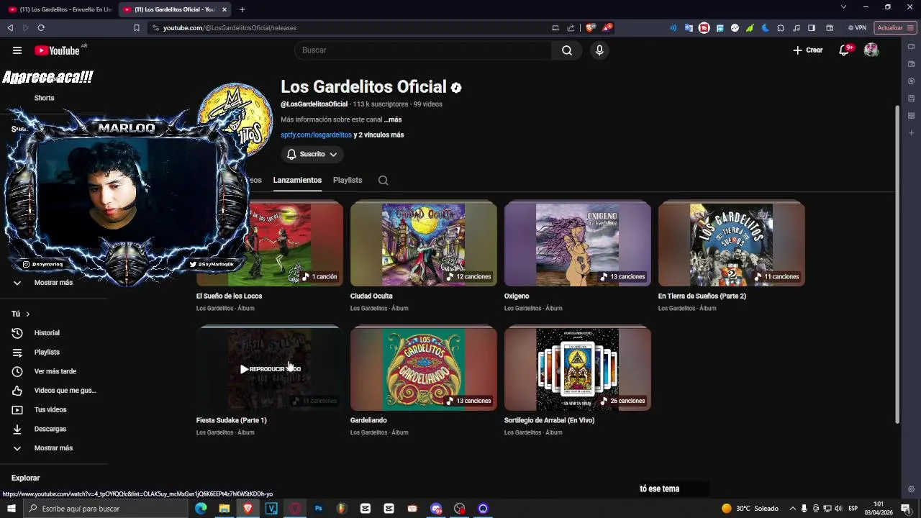Search within the channel using the magnifier icon
Screen dimensions: 921x518
384,181
